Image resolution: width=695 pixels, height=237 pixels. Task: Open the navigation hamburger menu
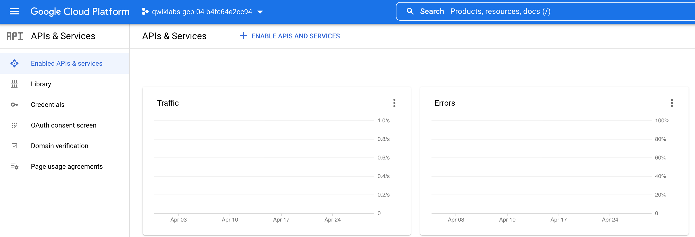coord(14,12)
